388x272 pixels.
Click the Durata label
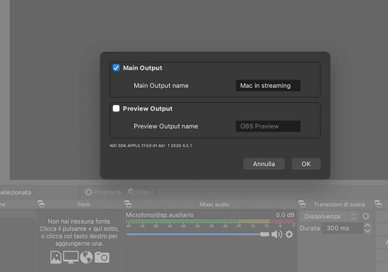(x=310, y=228)
